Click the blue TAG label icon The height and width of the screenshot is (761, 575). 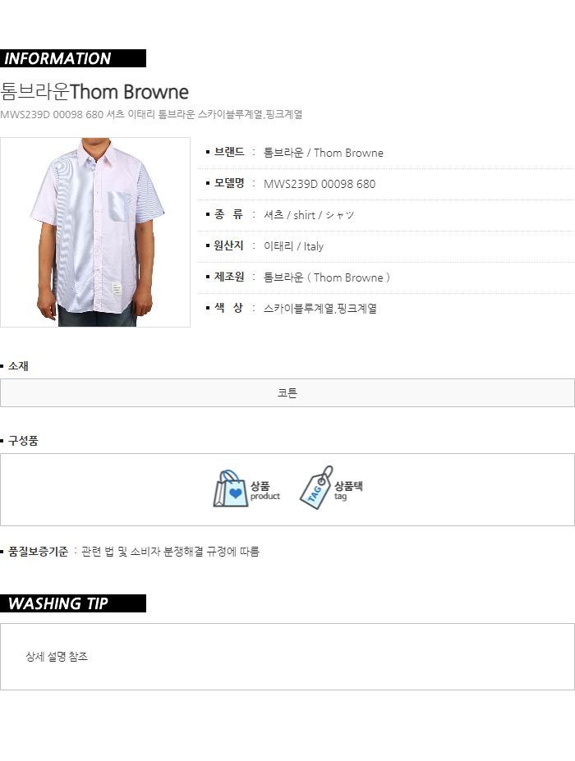[x=316, y=488]
